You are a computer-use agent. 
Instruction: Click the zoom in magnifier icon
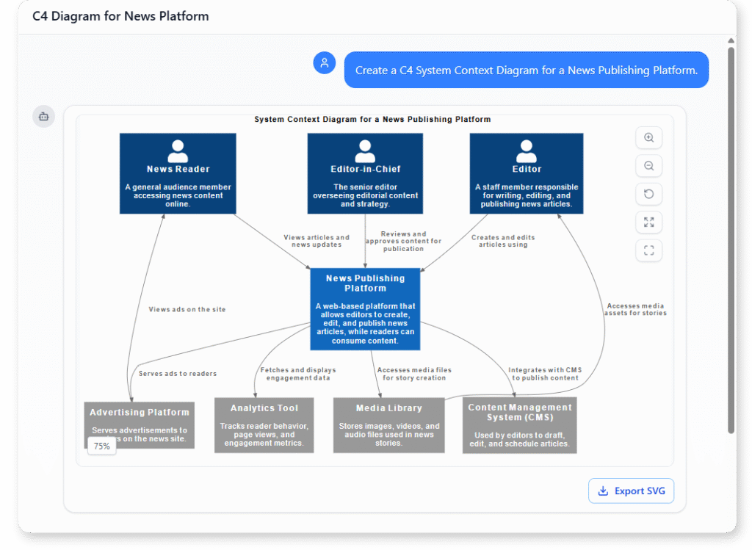(648, 138)
